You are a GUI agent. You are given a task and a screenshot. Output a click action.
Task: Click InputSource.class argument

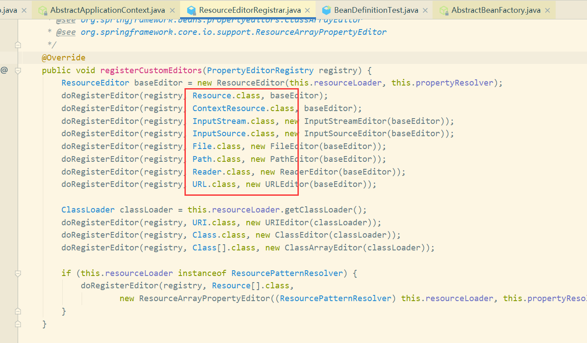pyautogui.click(x=233, y=134)
